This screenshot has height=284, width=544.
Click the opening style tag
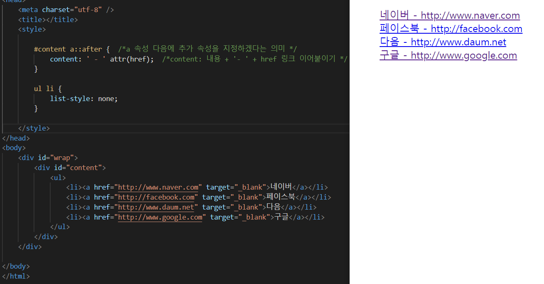tap(32, 29)
